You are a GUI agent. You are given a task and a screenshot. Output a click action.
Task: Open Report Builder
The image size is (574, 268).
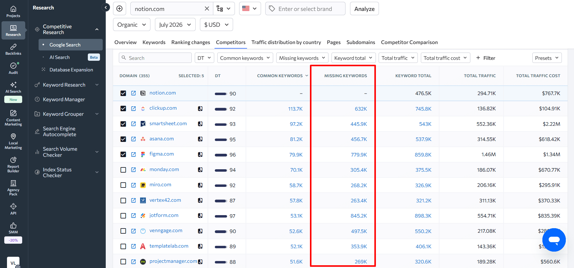tap(13, 165)
